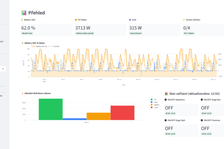Click the lightbulb icon by Somfy Zařízení
224x149 pixels.
[184, 19]
